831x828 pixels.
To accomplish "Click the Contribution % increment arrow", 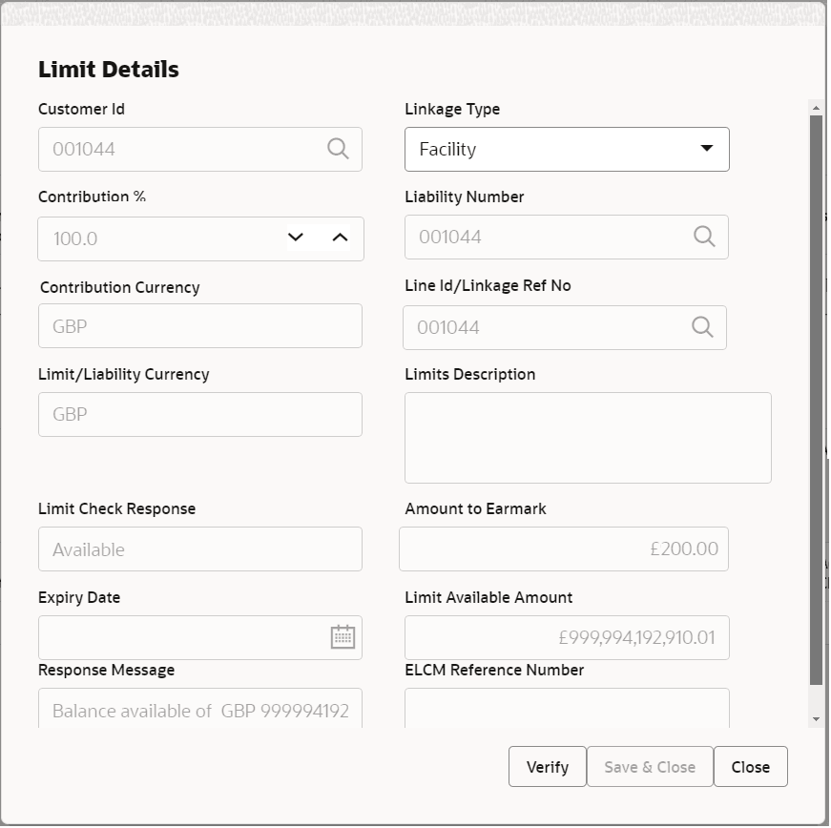I will pos(339,238).
